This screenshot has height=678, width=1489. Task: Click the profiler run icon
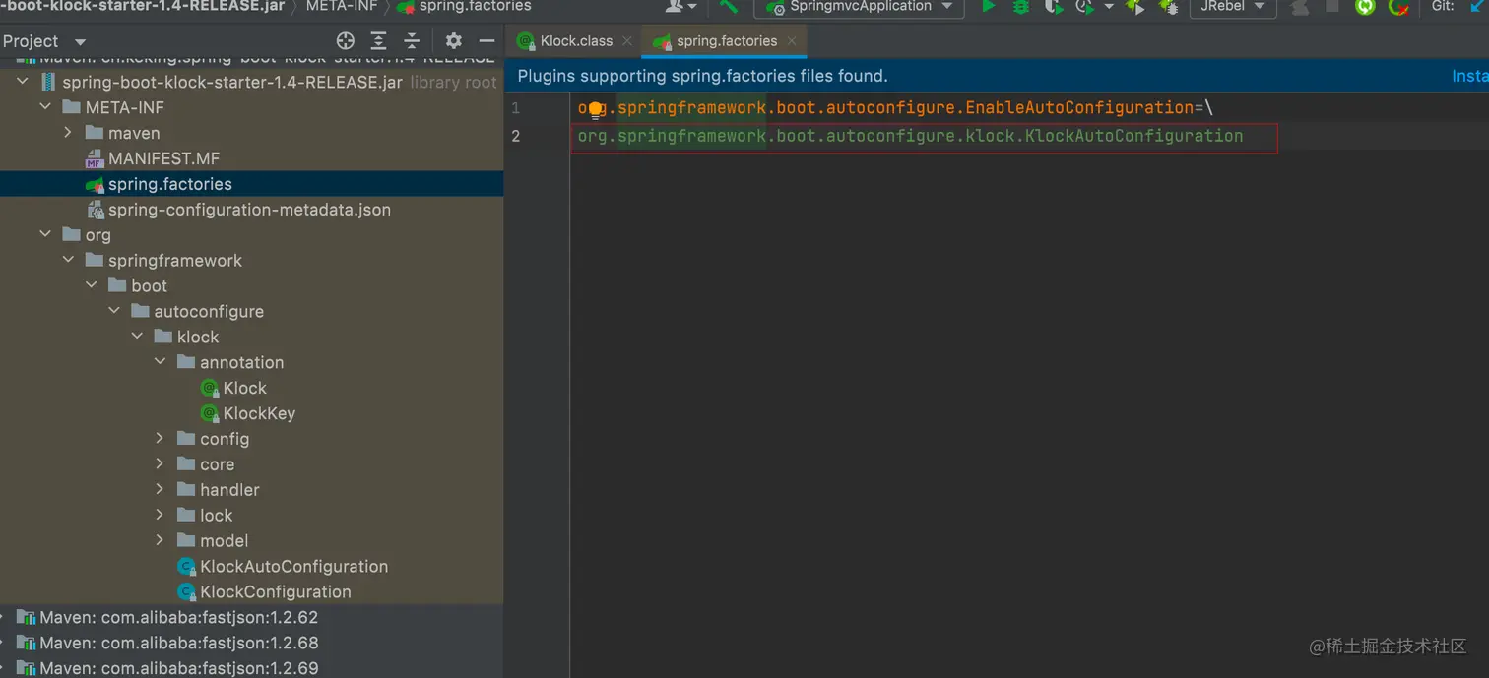(1085, 7)
